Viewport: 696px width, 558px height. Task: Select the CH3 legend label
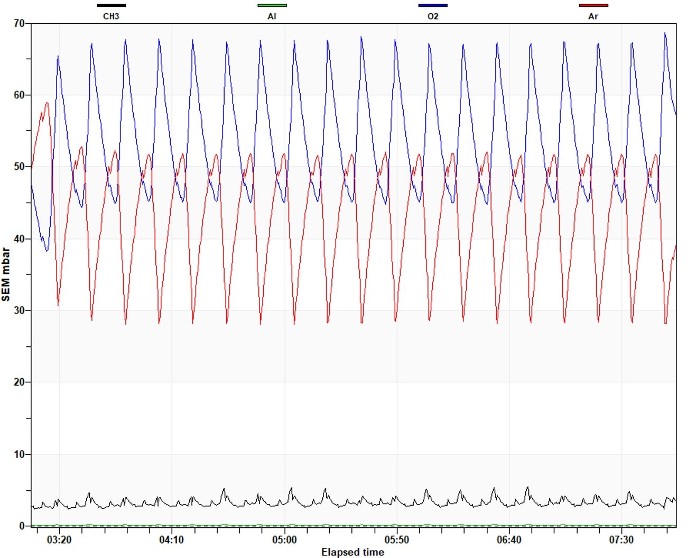point(111,16)
